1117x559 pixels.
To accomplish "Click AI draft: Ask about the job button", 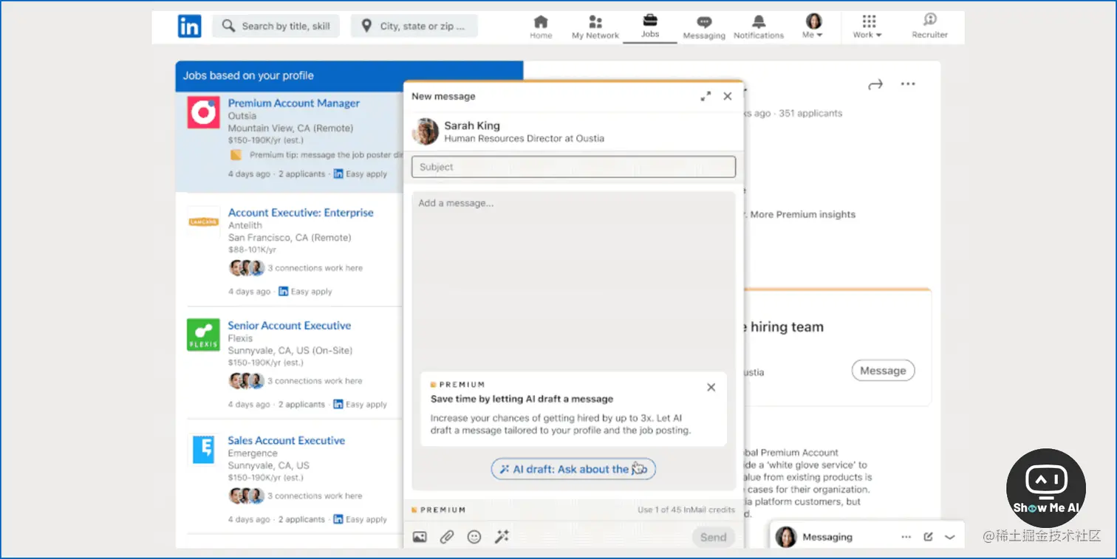I will pyautogui.click(x=573, y=469).
